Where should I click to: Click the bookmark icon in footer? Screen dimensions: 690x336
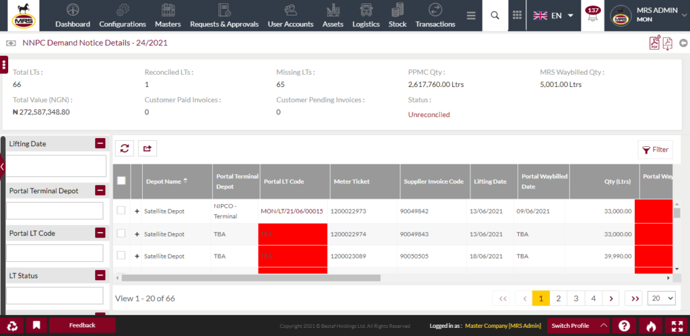[36, 325]
